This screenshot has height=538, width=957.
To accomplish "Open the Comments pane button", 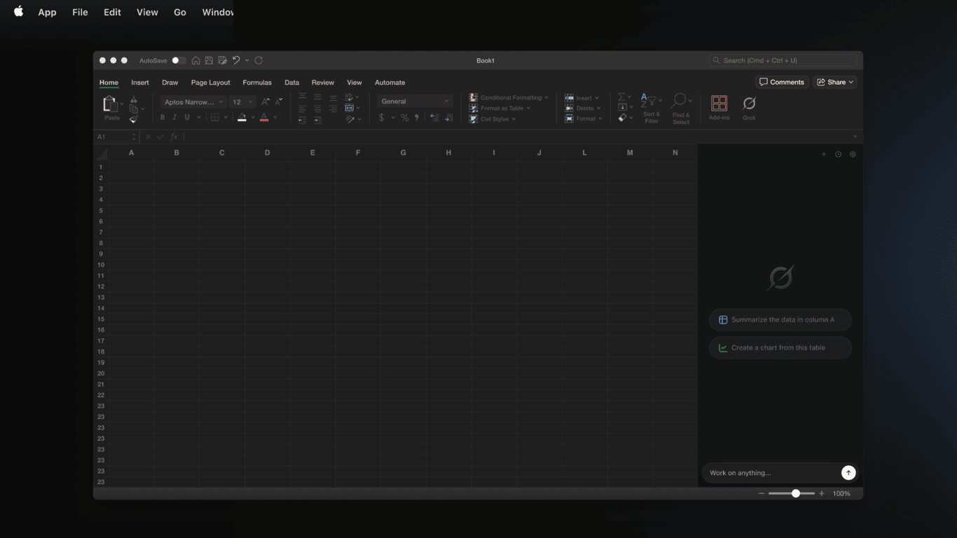I will click(782, 82).
